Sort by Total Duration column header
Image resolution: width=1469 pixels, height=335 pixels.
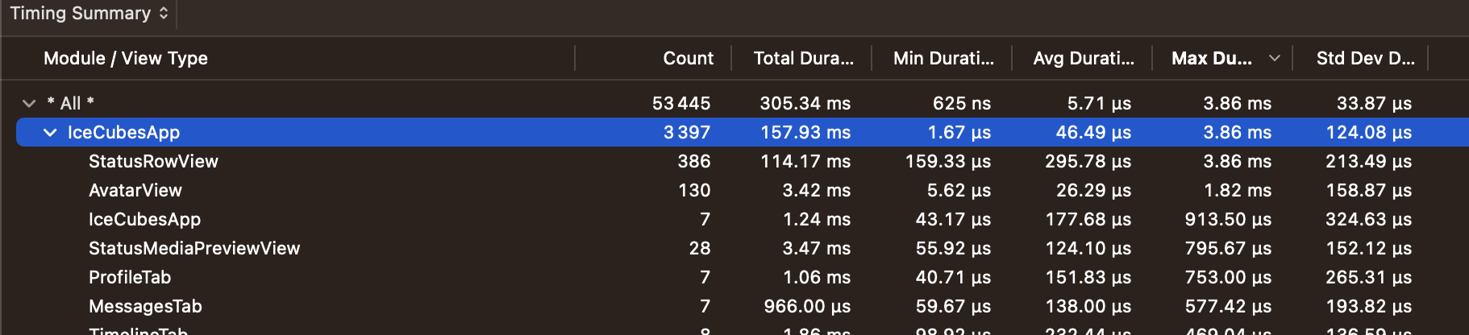click(x=803, y=58)
